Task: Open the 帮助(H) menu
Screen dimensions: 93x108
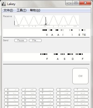Action: click(x=35, y=10)
